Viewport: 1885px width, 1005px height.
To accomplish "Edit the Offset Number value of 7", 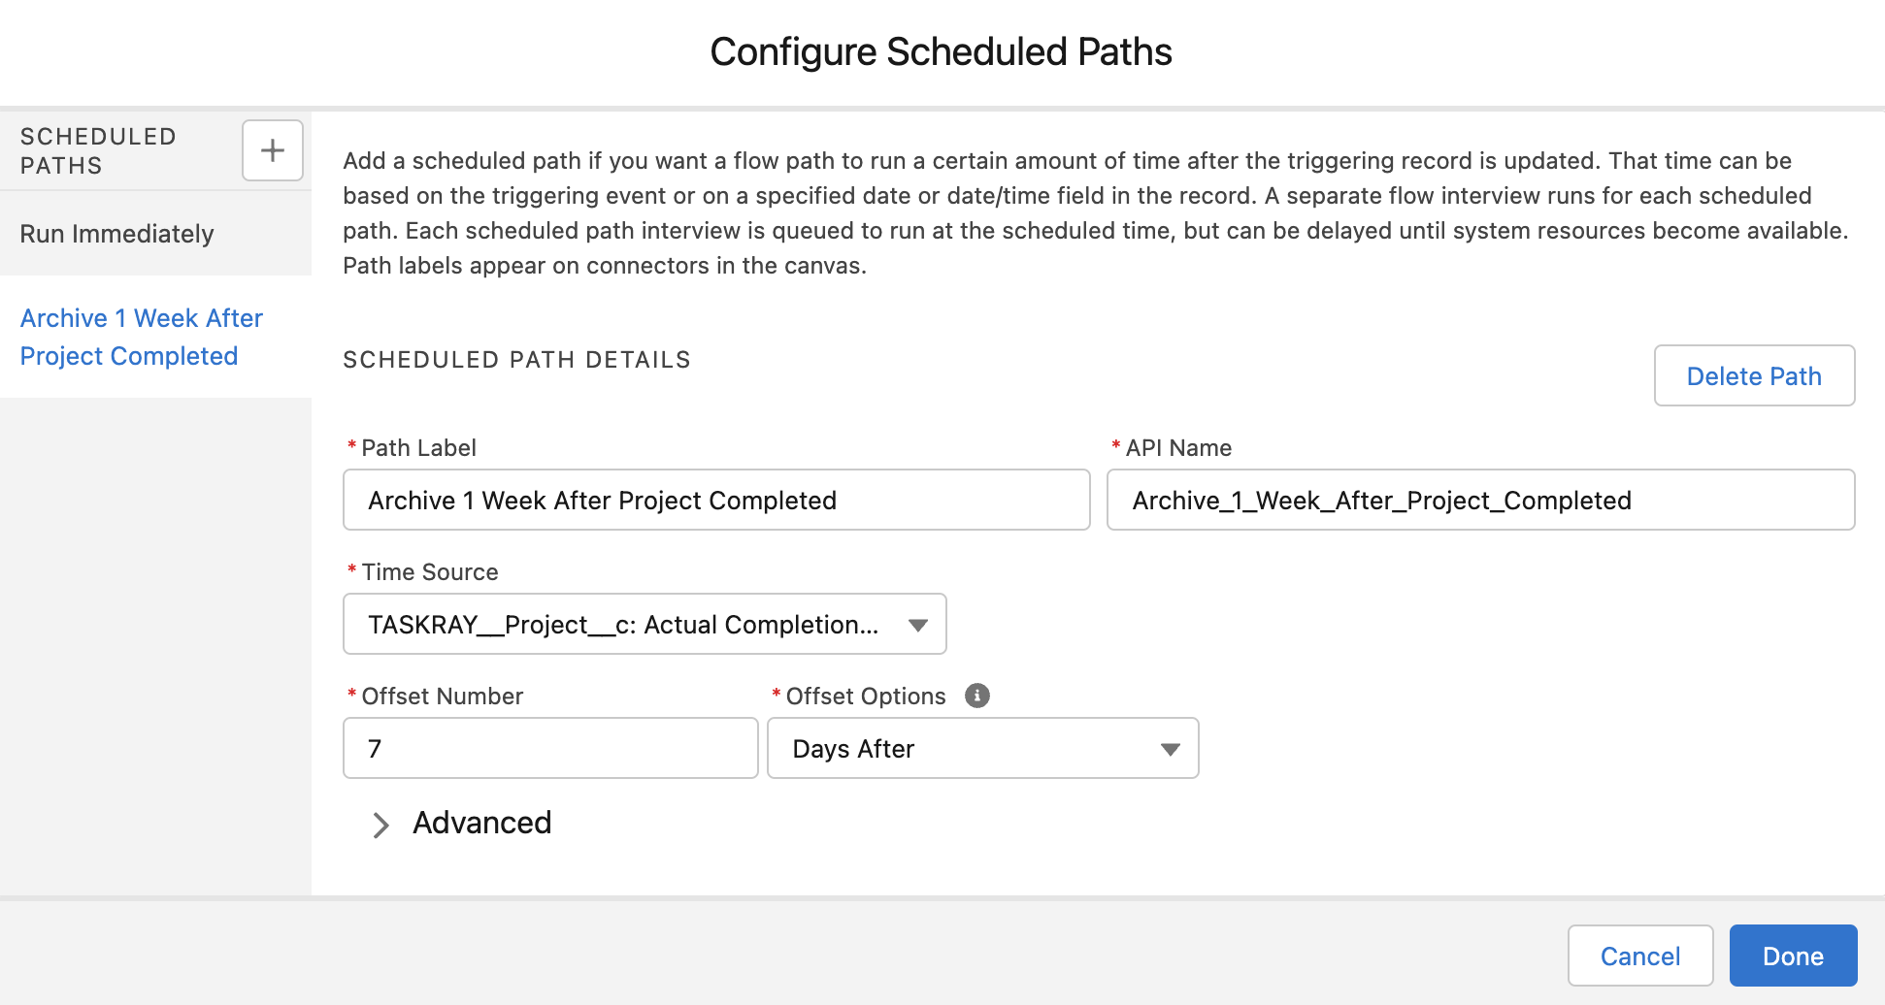I will tap(549, 748).
